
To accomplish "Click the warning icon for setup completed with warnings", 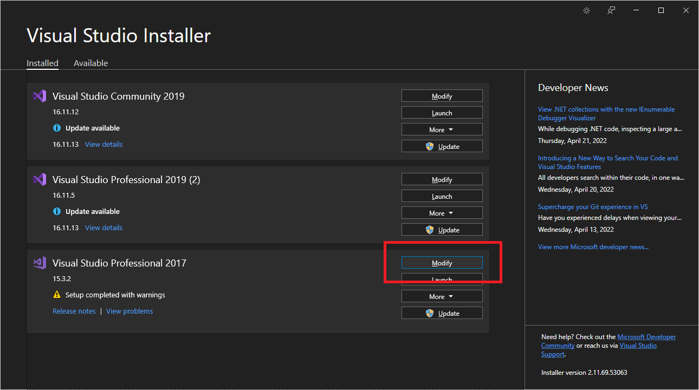I will coord(57,294).
